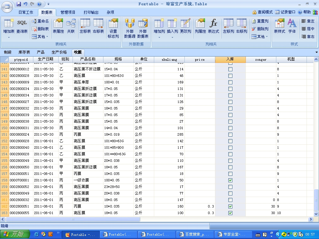Open 表样式 table style
319x239 pixels.
(279, 26)
